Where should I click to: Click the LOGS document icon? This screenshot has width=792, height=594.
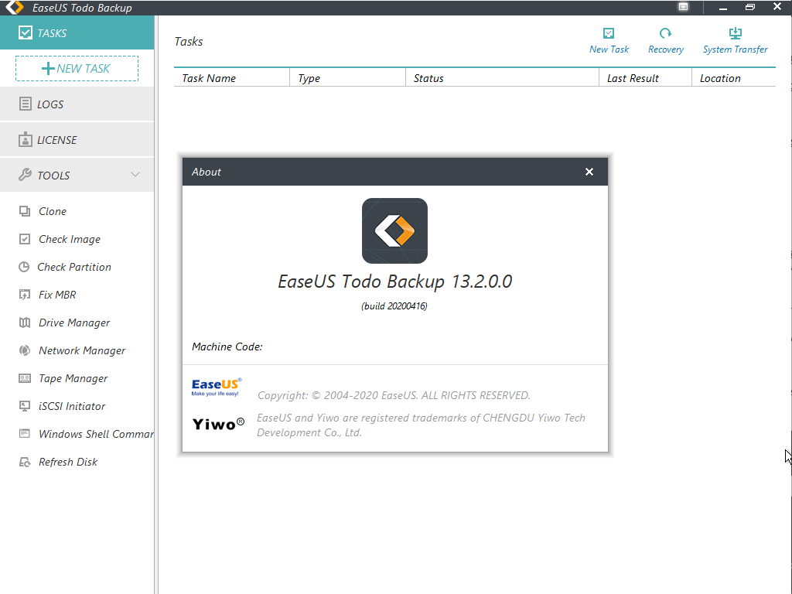pos(25,104)
